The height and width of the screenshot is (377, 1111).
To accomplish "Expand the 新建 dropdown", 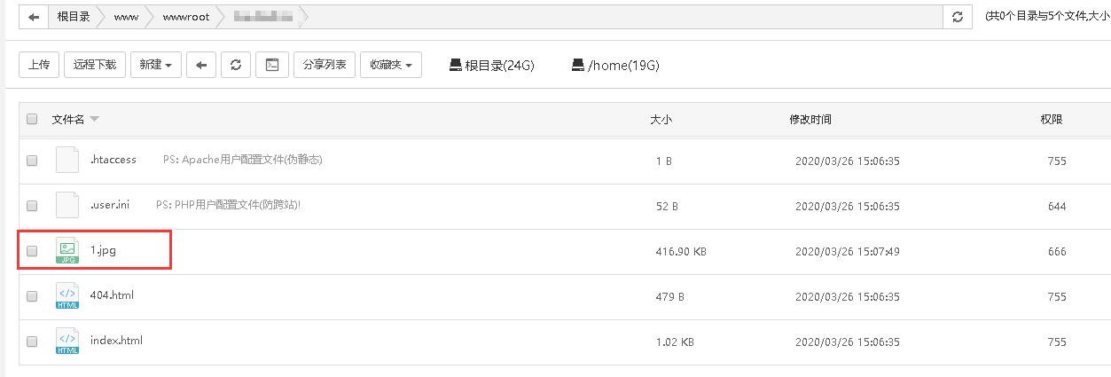I will tap(156, 65).
